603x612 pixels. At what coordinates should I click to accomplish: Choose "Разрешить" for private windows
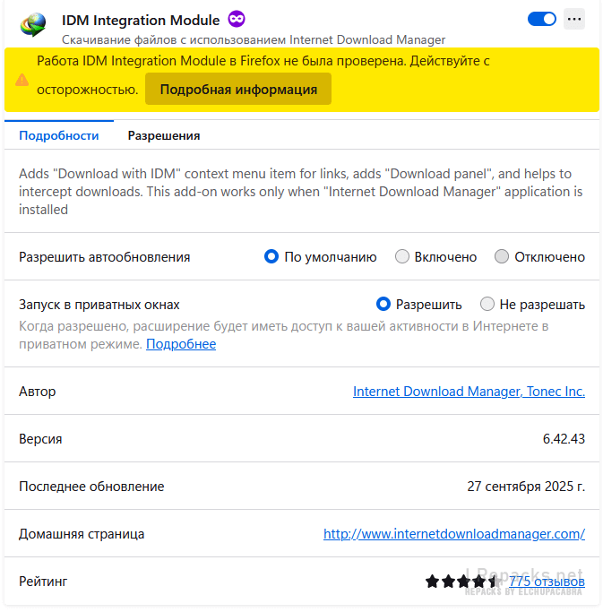pos(383,305)
